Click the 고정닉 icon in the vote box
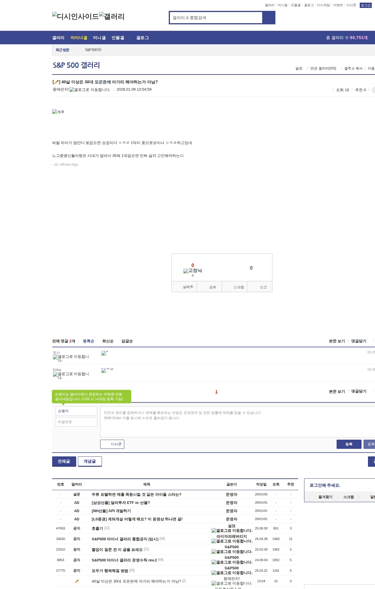The image size is (375, 589). (192, 271)
